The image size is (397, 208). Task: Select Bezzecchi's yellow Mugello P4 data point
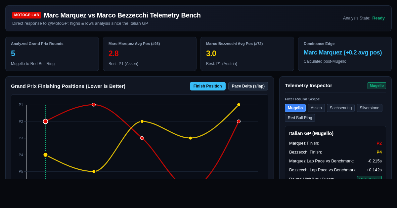click(45, 155)
